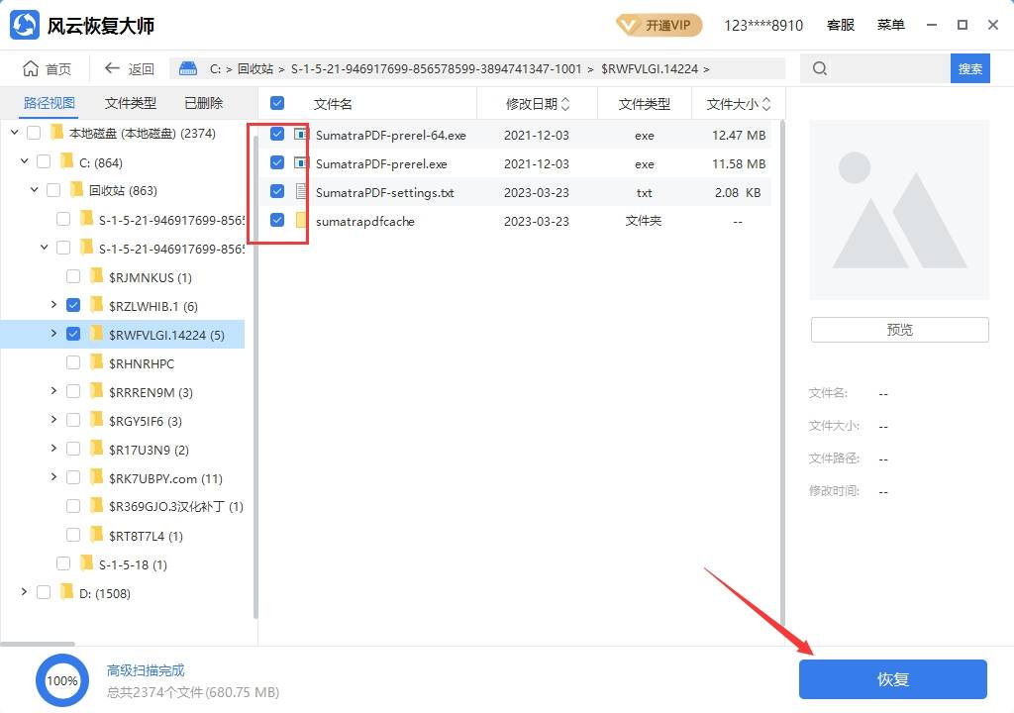Click the folder icon of sumatrapdfcache
The width and height of the screenshot is (1014, 713).
[x=301, y=220]
